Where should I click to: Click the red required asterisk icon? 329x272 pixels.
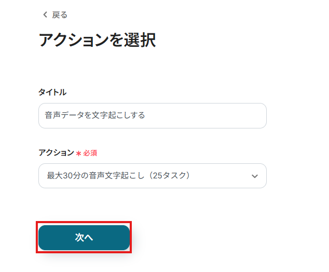coord(79,153)
